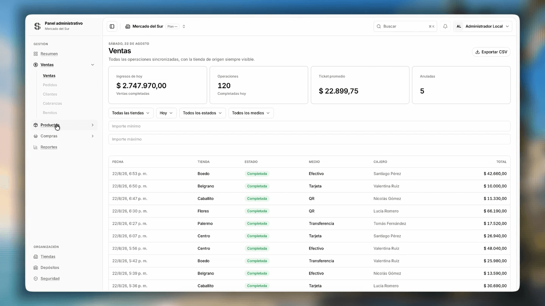Image resolution: width=545 pixels, height=306 pixels.
Task: Open the Tiendas link
Action: tap(48, 256)
